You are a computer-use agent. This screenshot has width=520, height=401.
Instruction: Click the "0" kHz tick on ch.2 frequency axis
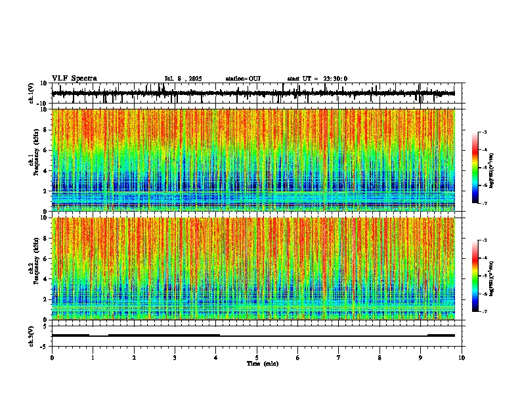pyautogui.click(x=45, y=320)
